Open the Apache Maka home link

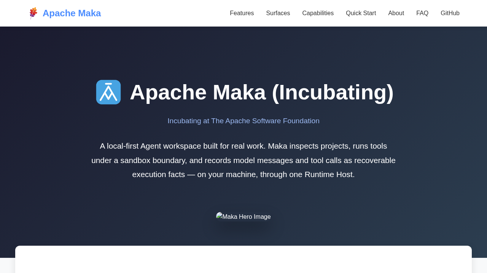pyautogui.click(x=65, y=13)
